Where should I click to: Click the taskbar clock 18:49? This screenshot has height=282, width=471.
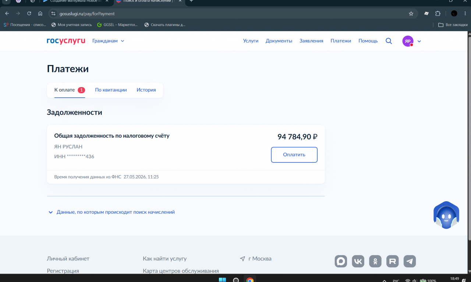click(x=454, y=279)
